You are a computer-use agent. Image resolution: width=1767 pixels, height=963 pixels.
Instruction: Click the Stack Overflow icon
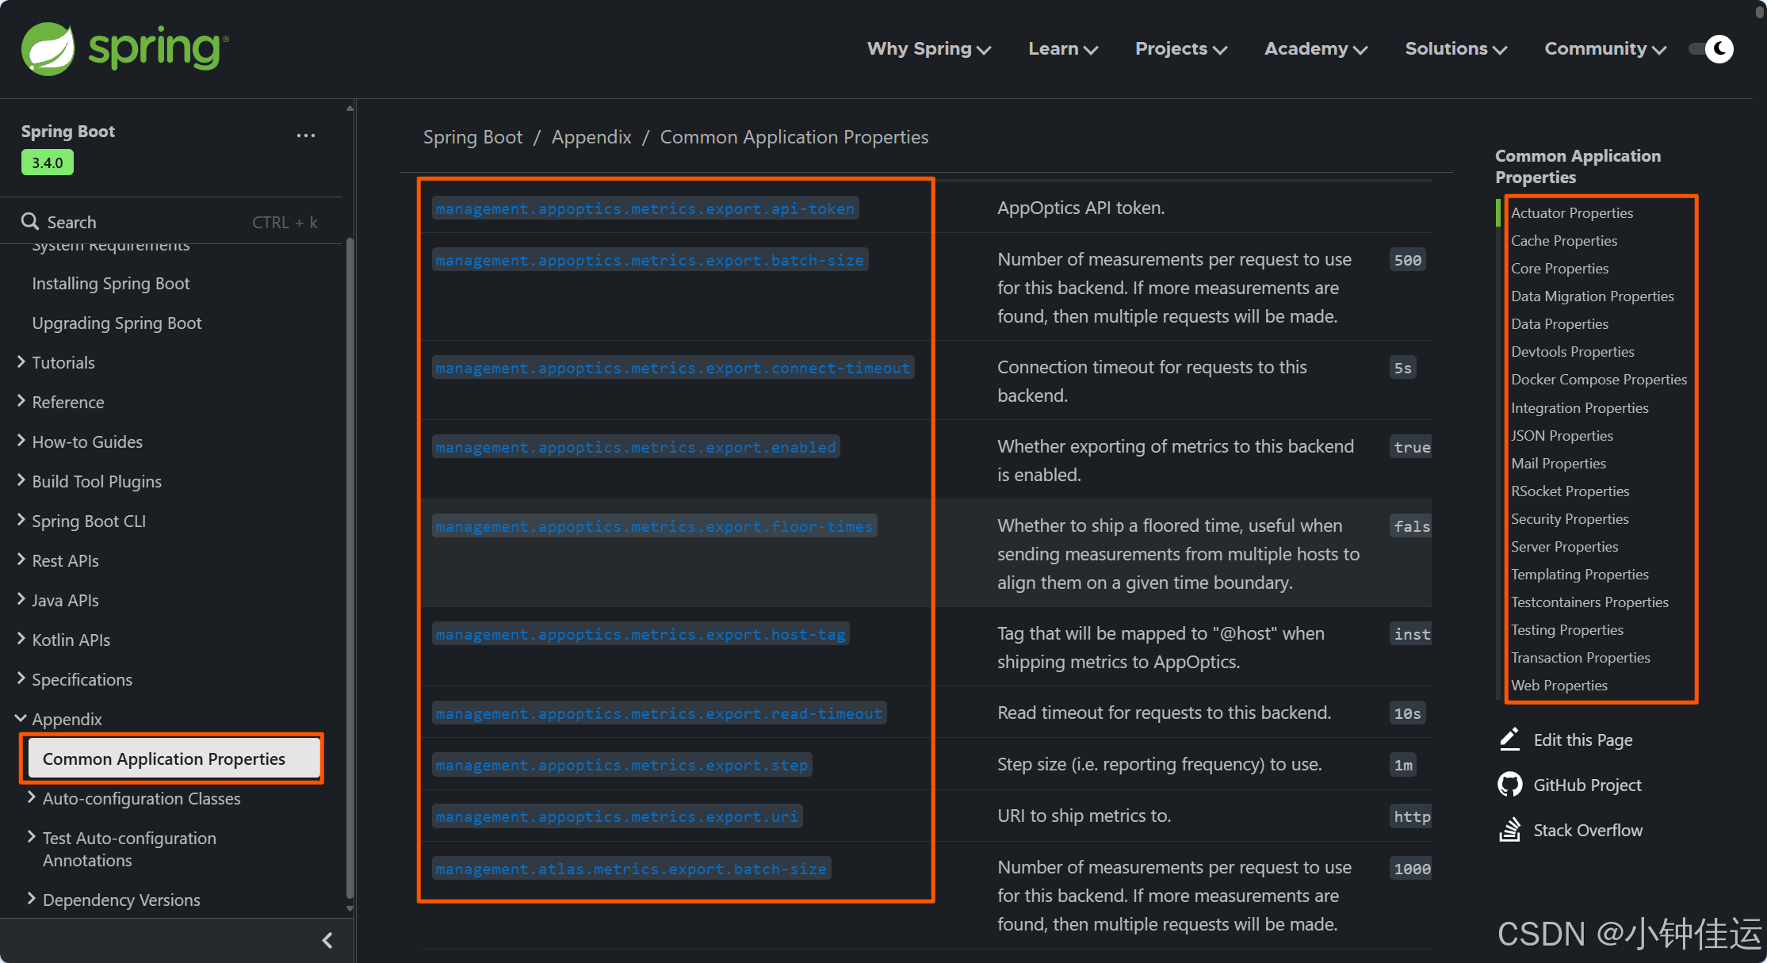click(1509, 830)
